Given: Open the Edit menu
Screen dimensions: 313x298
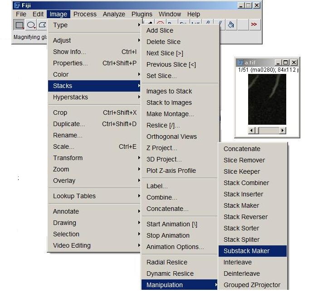Looking at the screenshot, I should pyautogui.click(x=38, y=14).
